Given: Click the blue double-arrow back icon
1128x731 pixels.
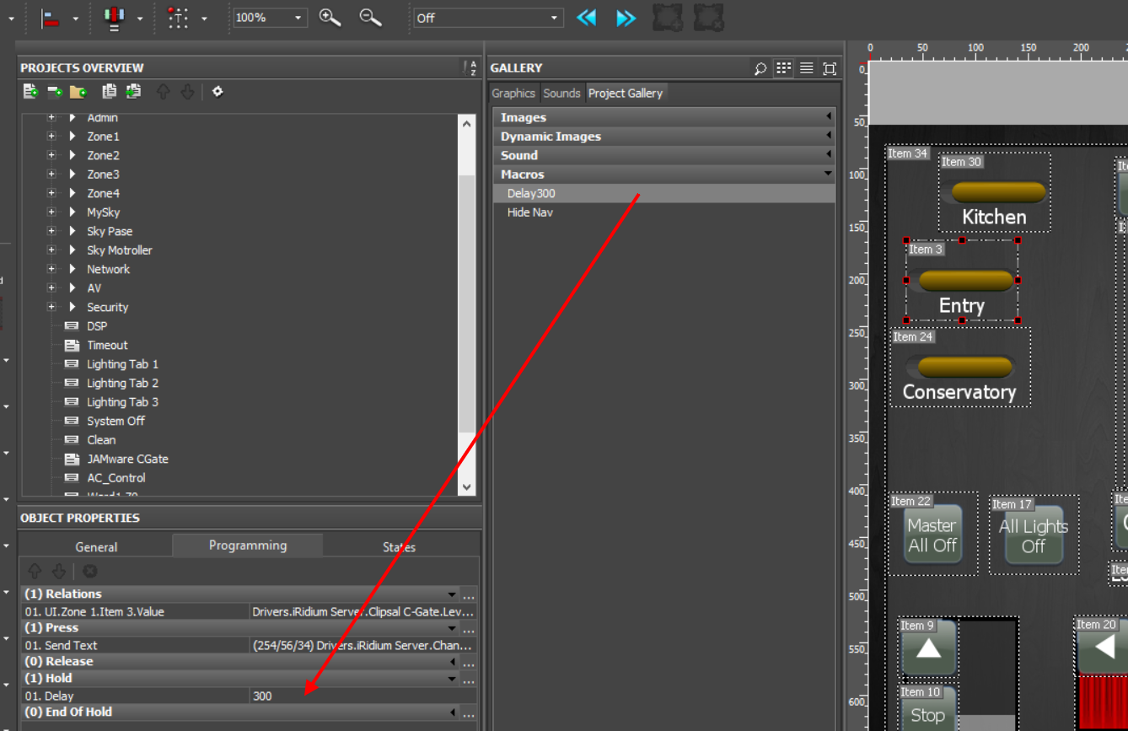Looking at the screenshot, I should [587, 18].
